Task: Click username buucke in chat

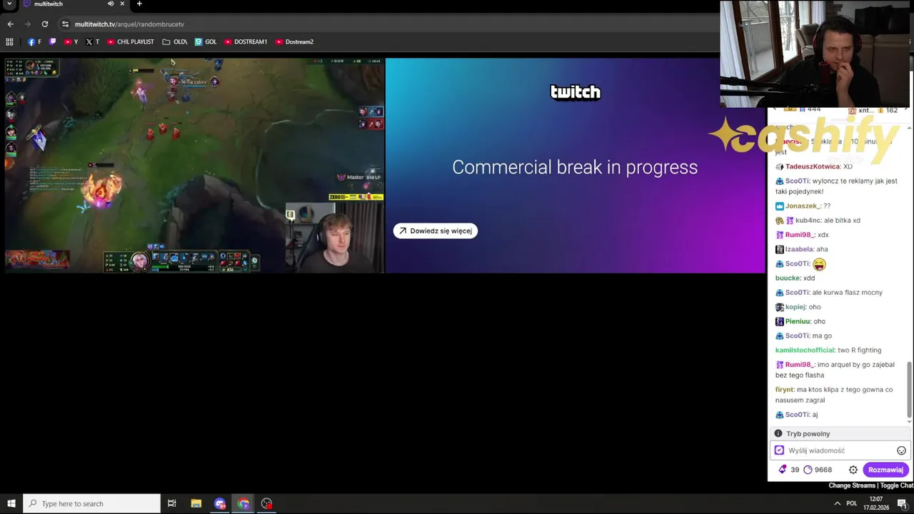Action: point(787,278)
